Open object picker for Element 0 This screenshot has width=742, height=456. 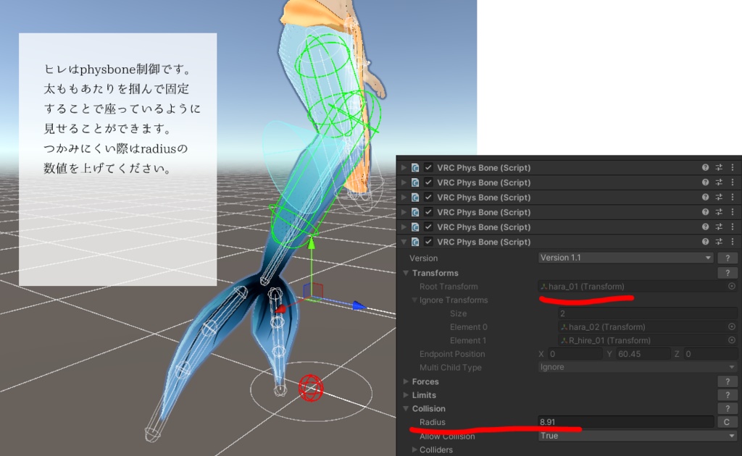click(732, 327)
